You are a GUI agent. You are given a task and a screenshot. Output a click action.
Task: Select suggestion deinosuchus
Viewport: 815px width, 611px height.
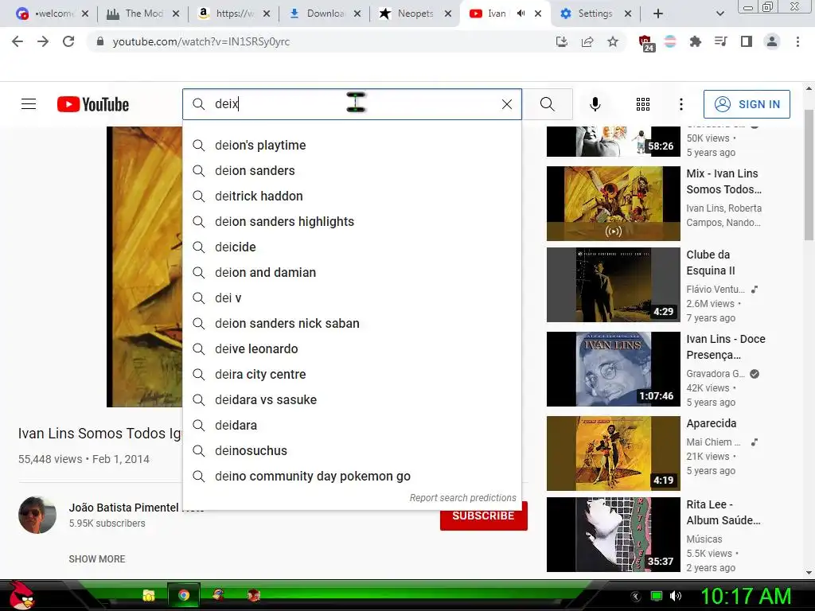(x=352, y=450)
